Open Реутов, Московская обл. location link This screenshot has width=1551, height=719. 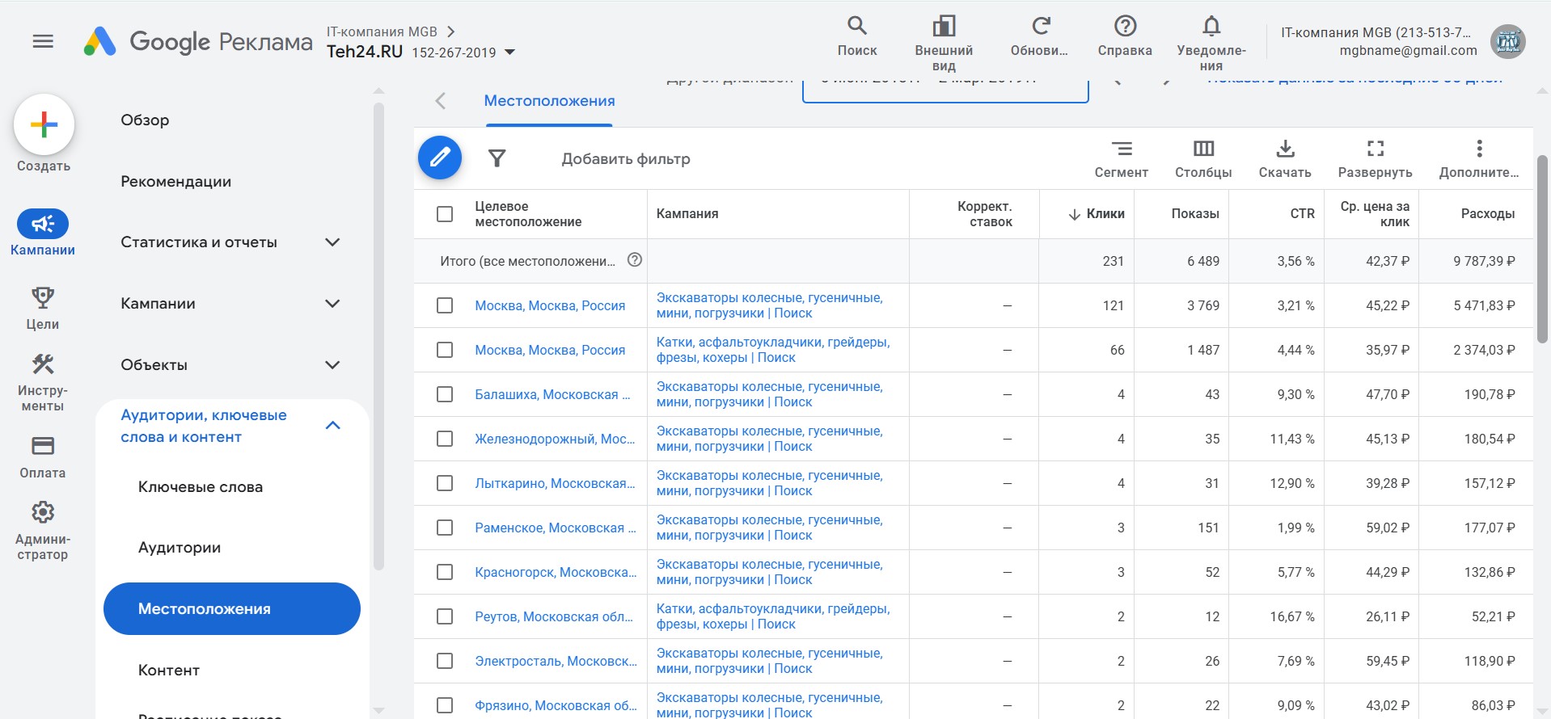tap(554, 616)
